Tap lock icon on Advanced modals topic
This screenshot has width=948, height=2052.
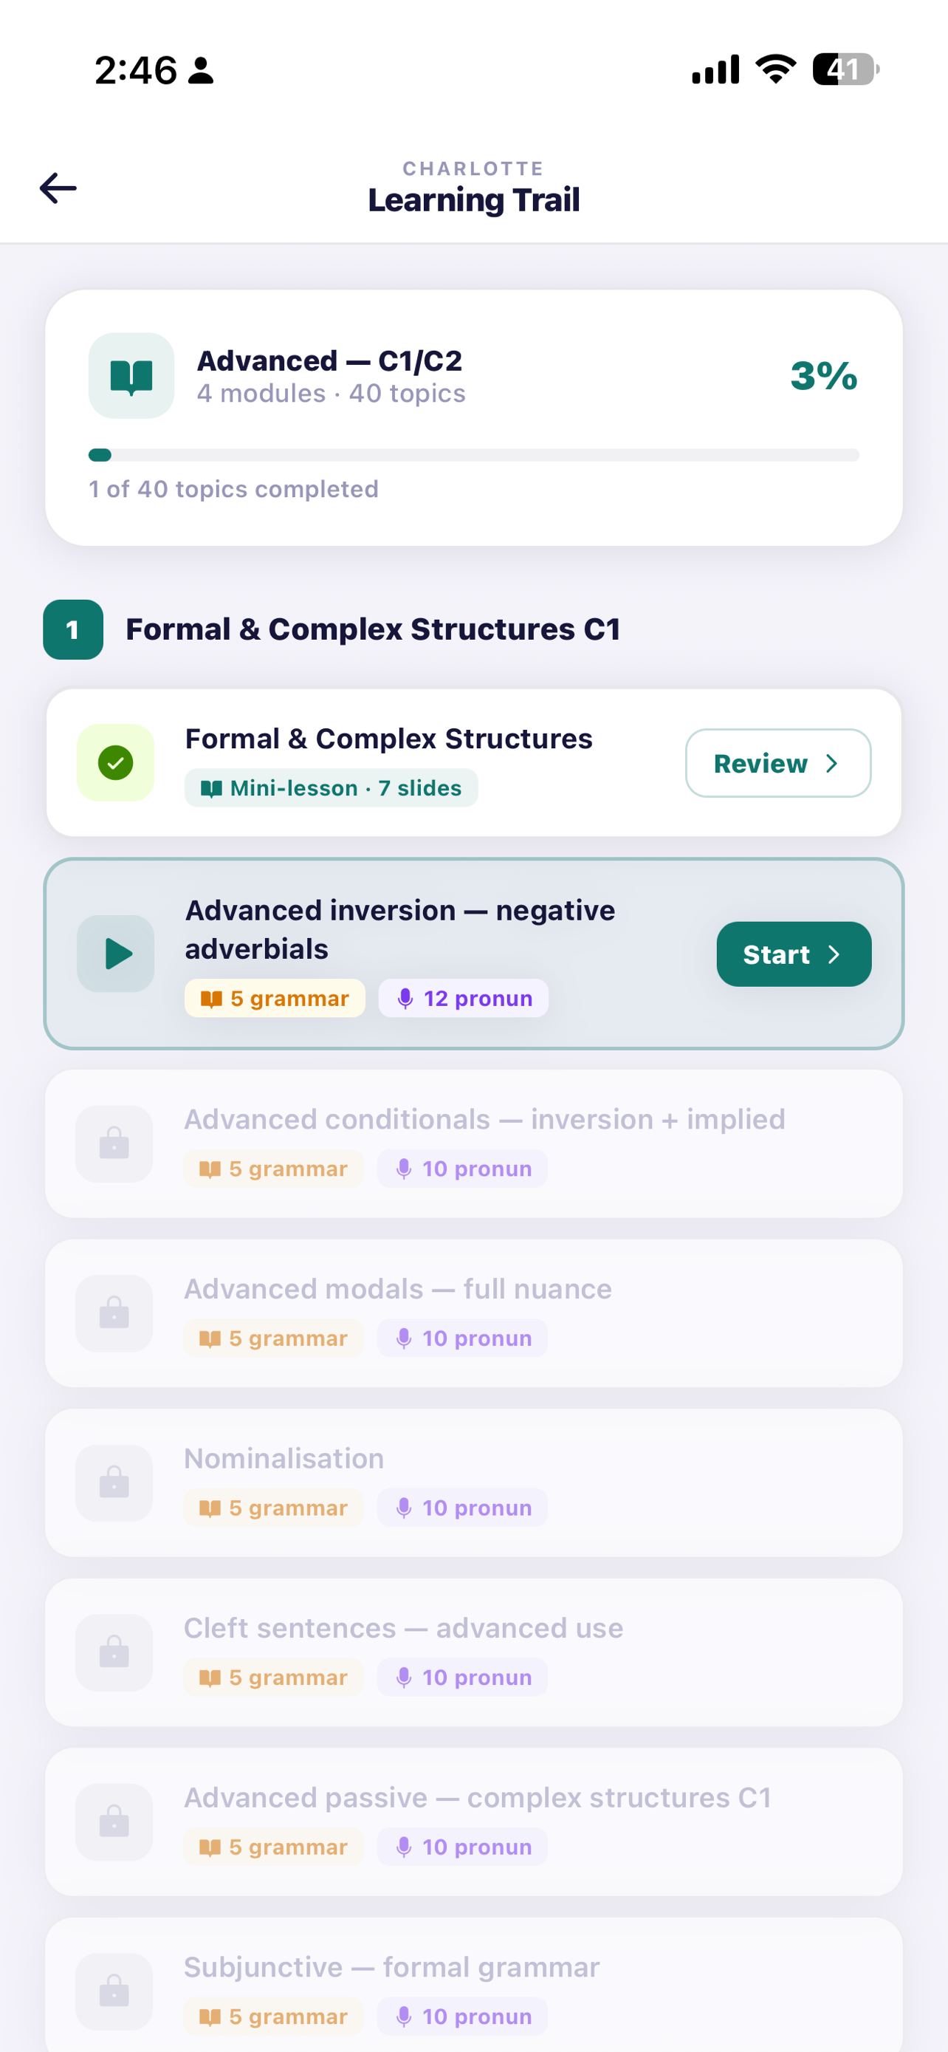coord(114,1313)
